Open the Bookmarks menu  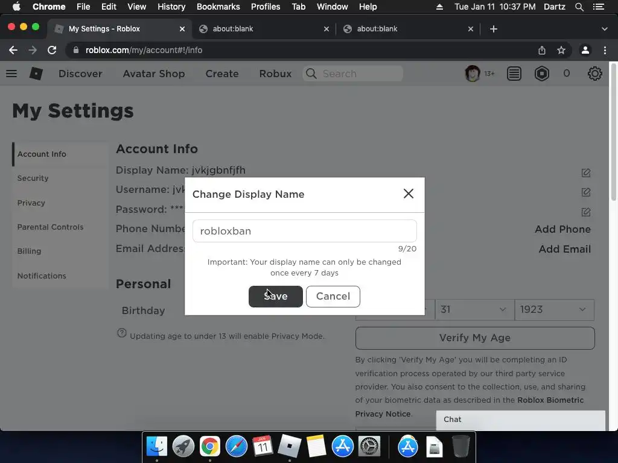click(x=218, y=7)
